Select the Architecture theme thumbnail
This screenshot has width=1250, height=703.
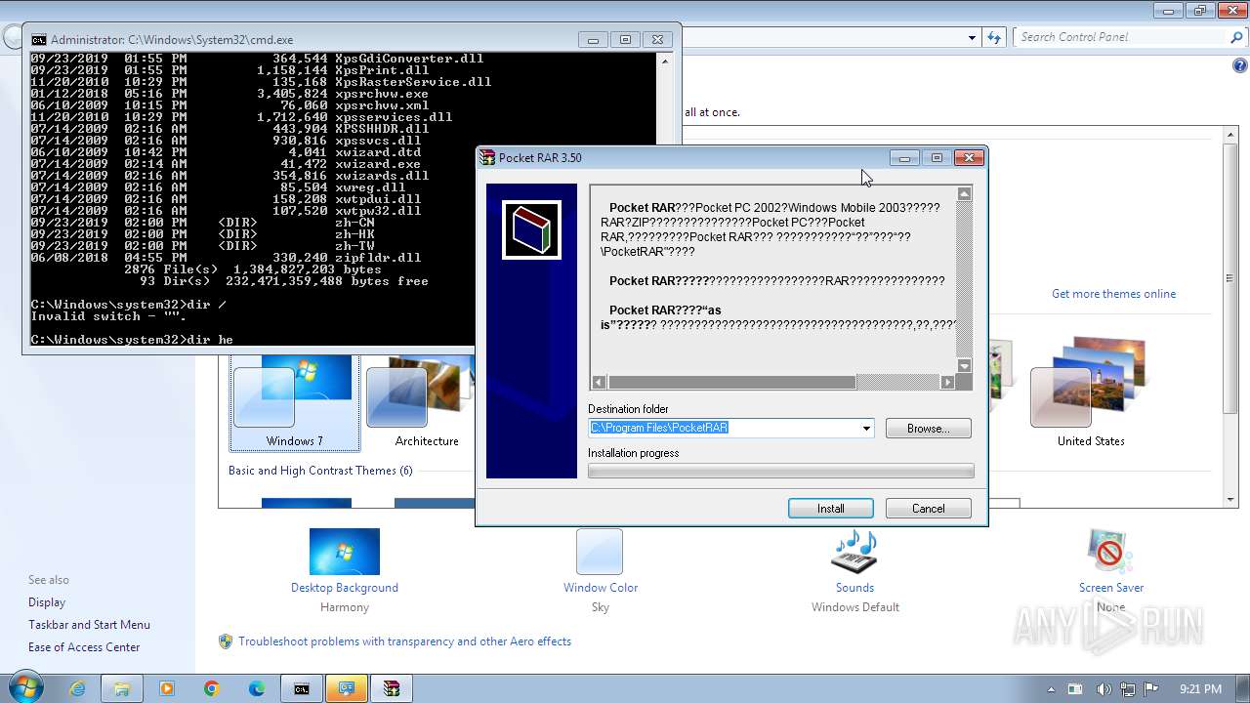[x=426, y=402]
